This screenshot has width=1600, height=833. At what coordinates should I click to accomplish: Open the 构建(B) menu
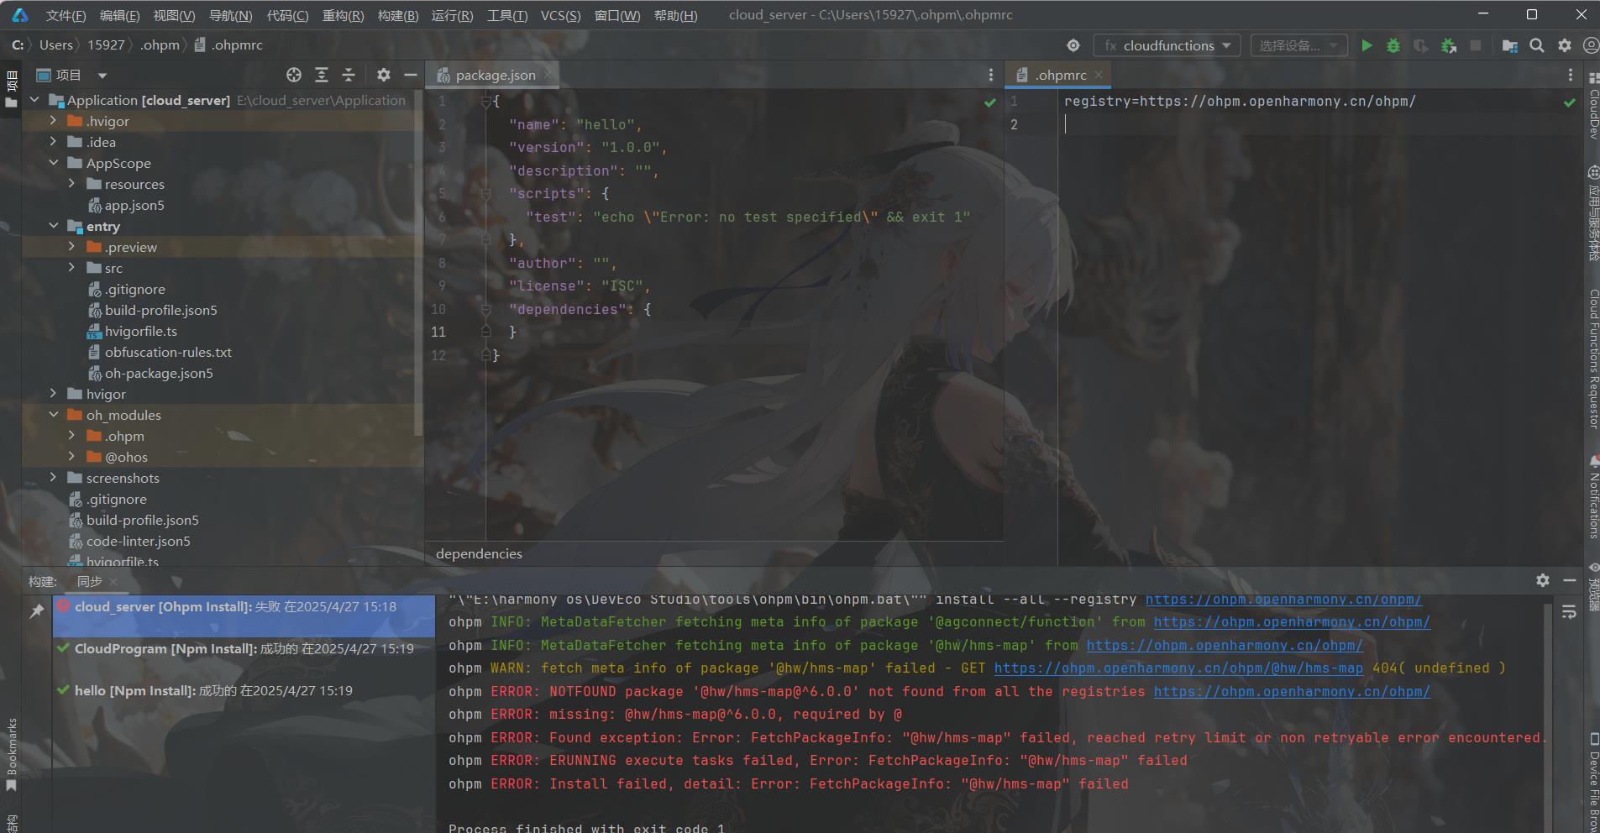point(398,15)
